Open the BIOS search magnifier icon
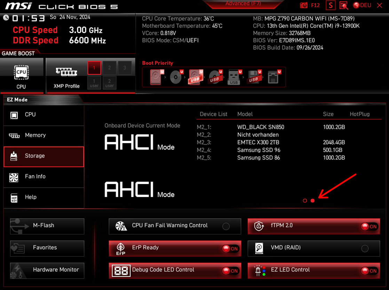389x290 pixels. pos(344,6)
